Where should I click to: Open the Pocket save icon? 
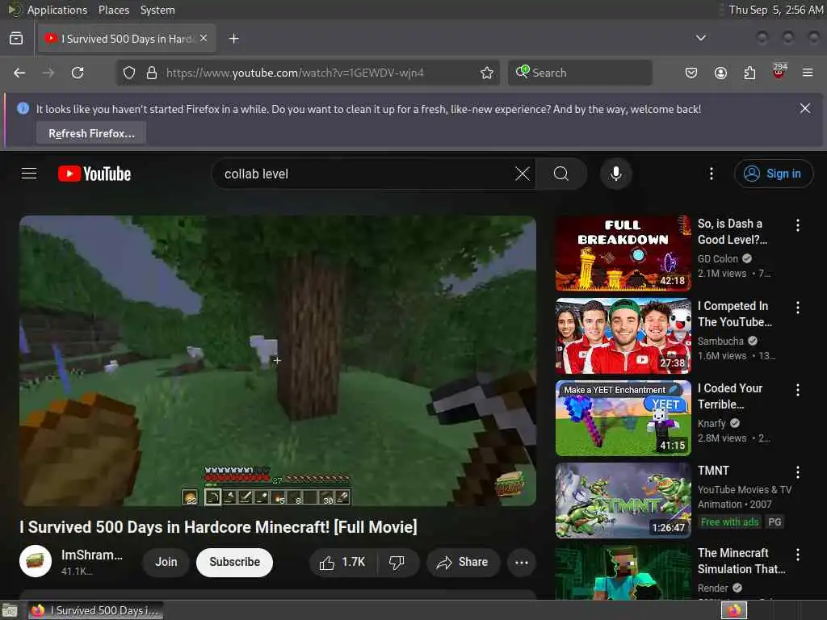691,73
